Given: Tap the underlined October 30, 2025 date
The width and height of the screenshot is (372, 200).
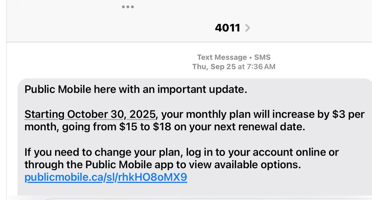Looking at the screenshot, I should coord(112,114).
